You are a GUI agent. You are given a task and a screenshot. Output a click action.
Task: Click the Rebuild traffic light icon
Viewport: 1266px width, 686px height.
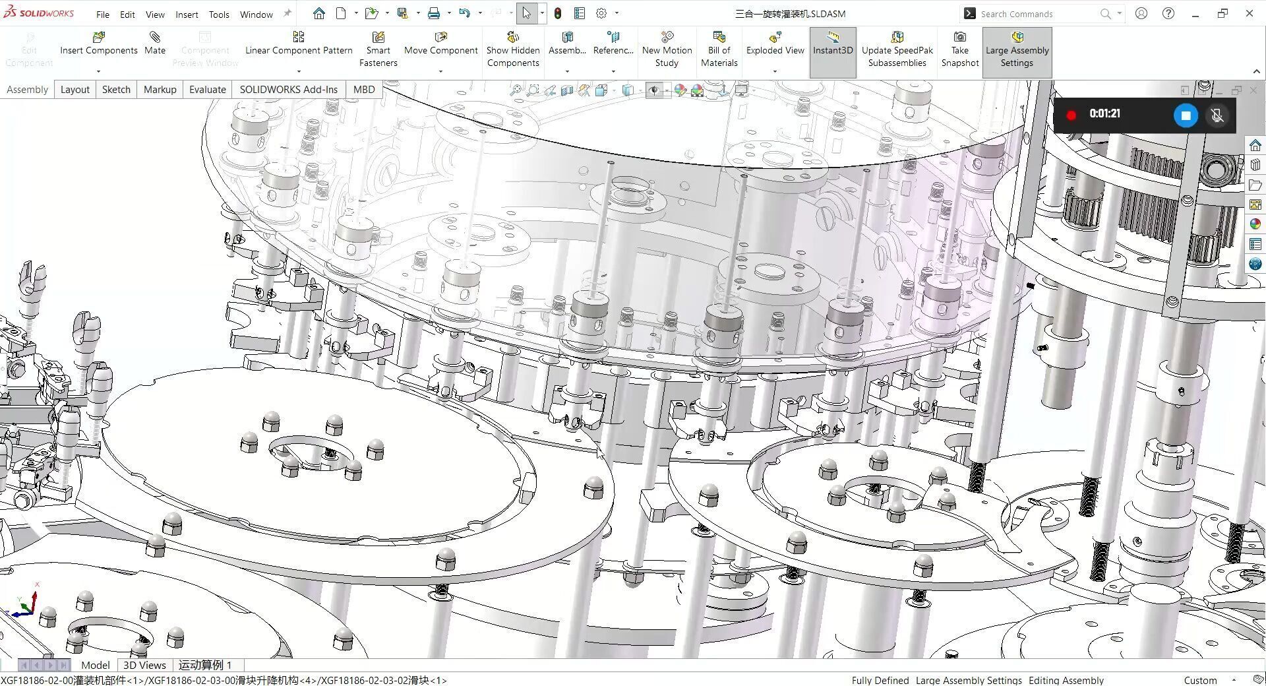pyautogui.click(x=558, y=13)
